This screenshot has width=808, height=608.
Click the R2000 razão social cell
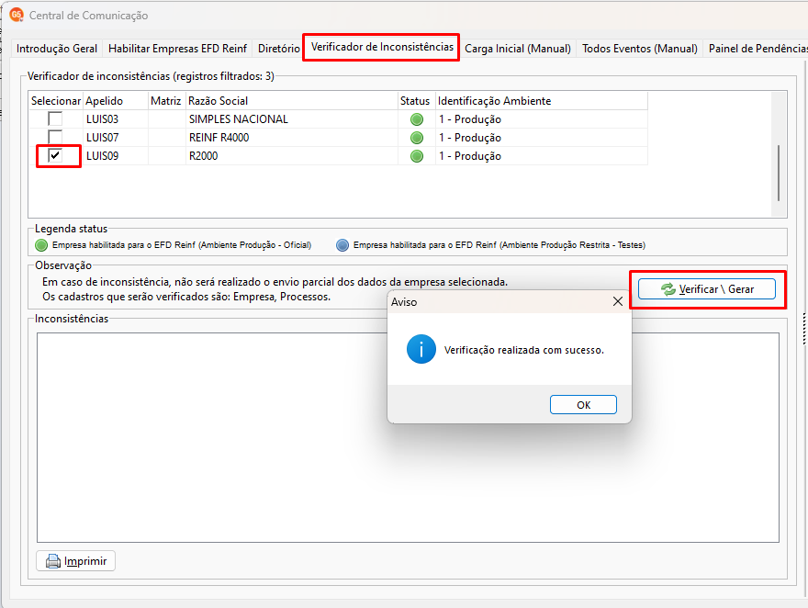(292, 156)
